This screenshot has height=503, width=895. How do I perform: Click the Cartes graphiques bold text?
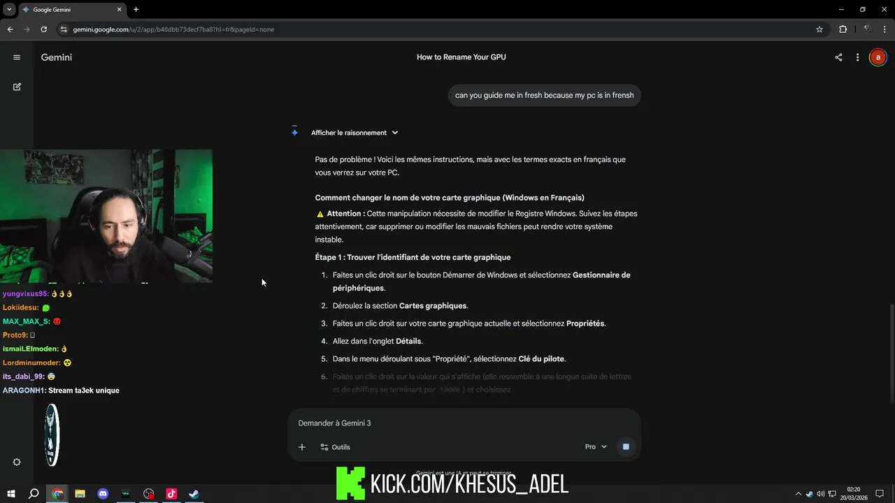coord(433,306)
